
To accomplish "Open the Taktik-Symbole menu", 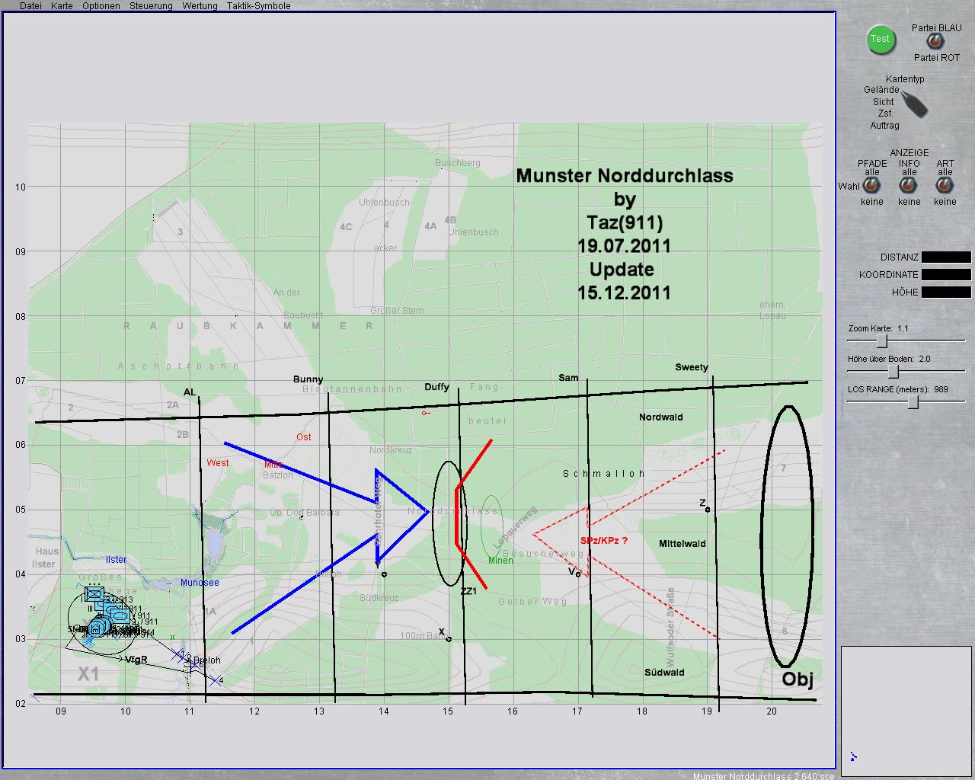I will (258, 6).
